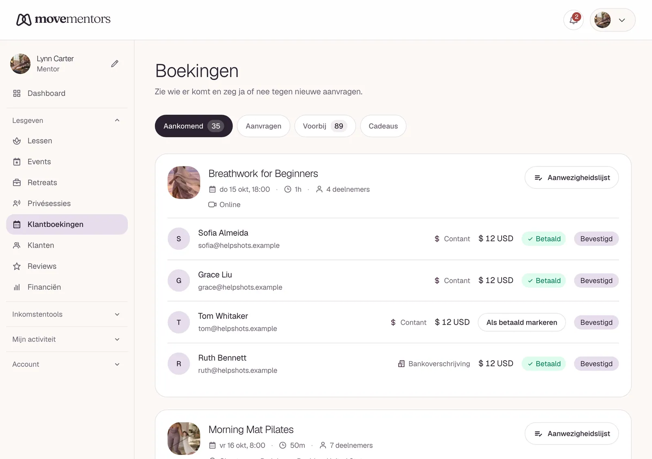Open Privésessies in sidebar
The width and height of the screenshot is (652, 459).
(67, 203)
